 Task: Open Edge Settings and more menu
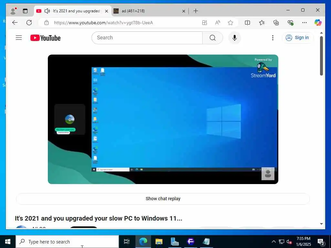pyautogui.click(x=304, y=23)
